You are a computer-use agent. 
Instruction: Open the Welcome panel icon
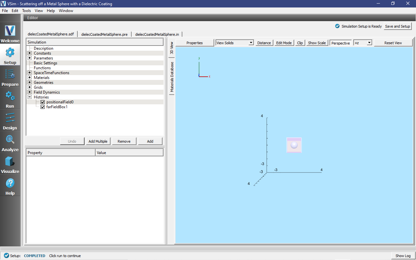[x=10, y=31]
